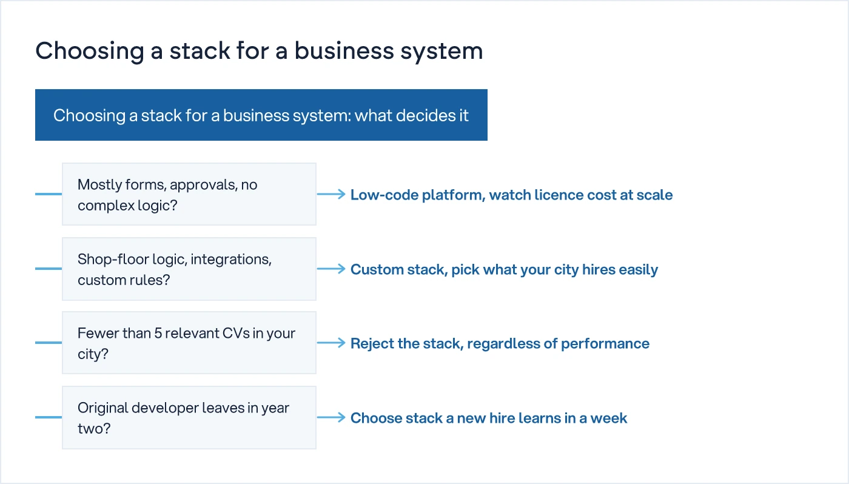Select the blue banner "what decides it"
This screenshot has width=849, height=484.
click(261, 115)
